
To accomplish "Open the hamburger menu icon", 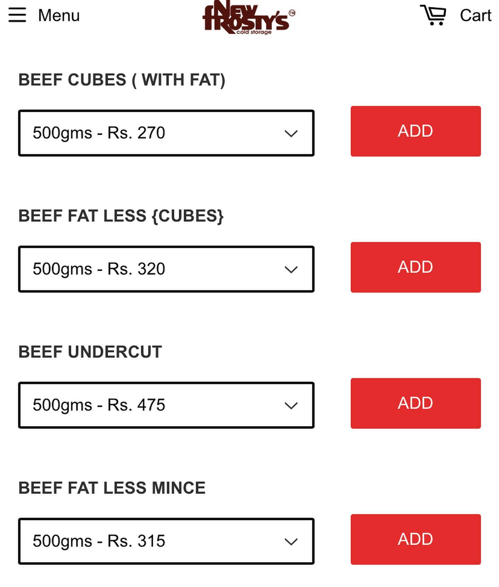I will 17,16.
